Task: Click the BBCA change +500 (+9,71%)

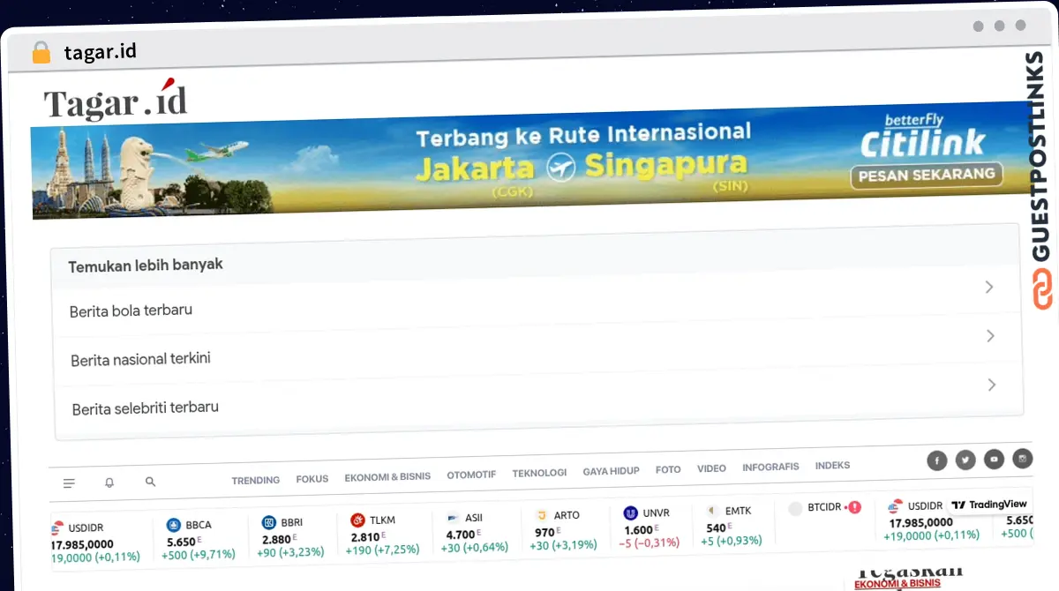Action: click(x=199, y=555)
